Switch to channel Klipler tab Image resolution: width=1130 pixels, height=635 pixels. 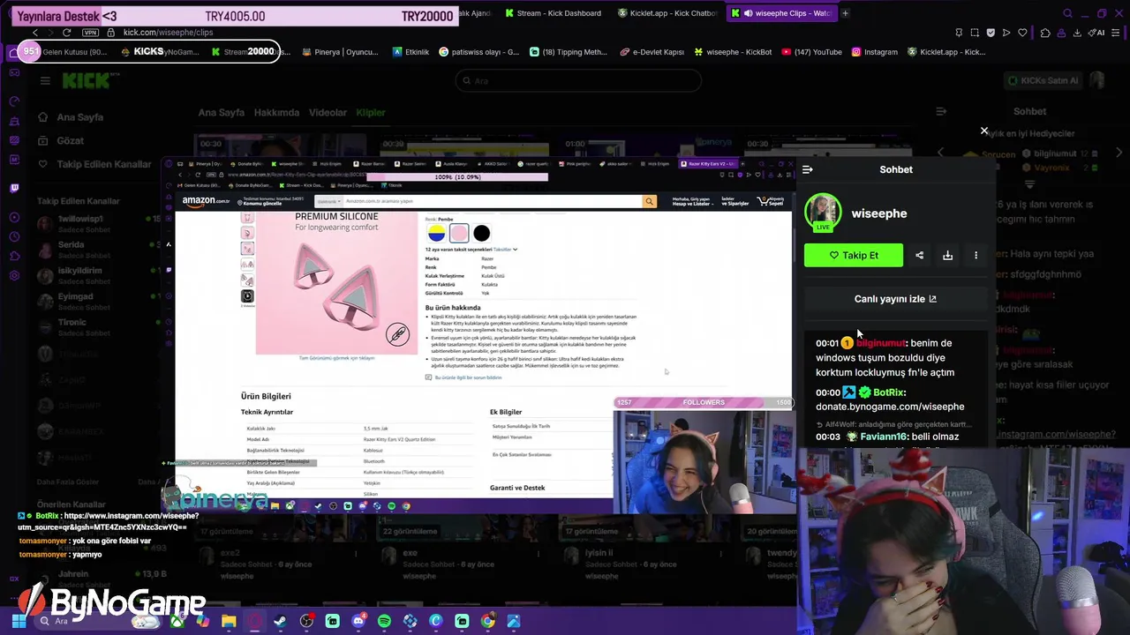pos(371,113)
